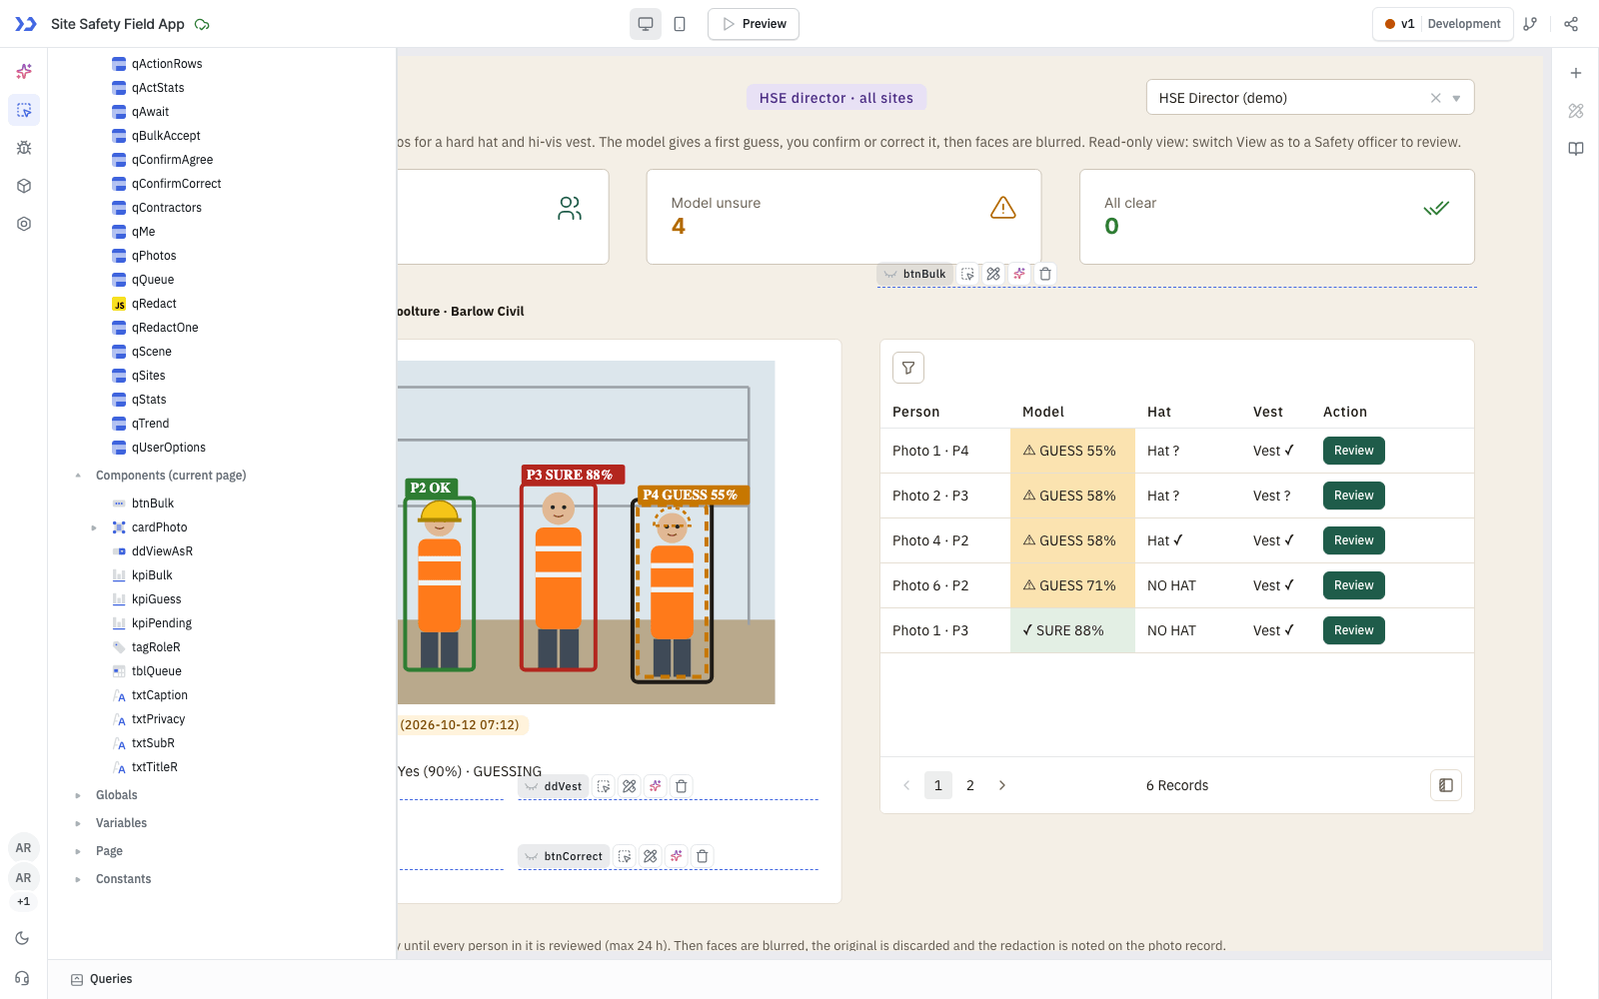Select the Model unsure KPI card
The width and height of the screenshot is (1599, 999).
tap(843, 217)
